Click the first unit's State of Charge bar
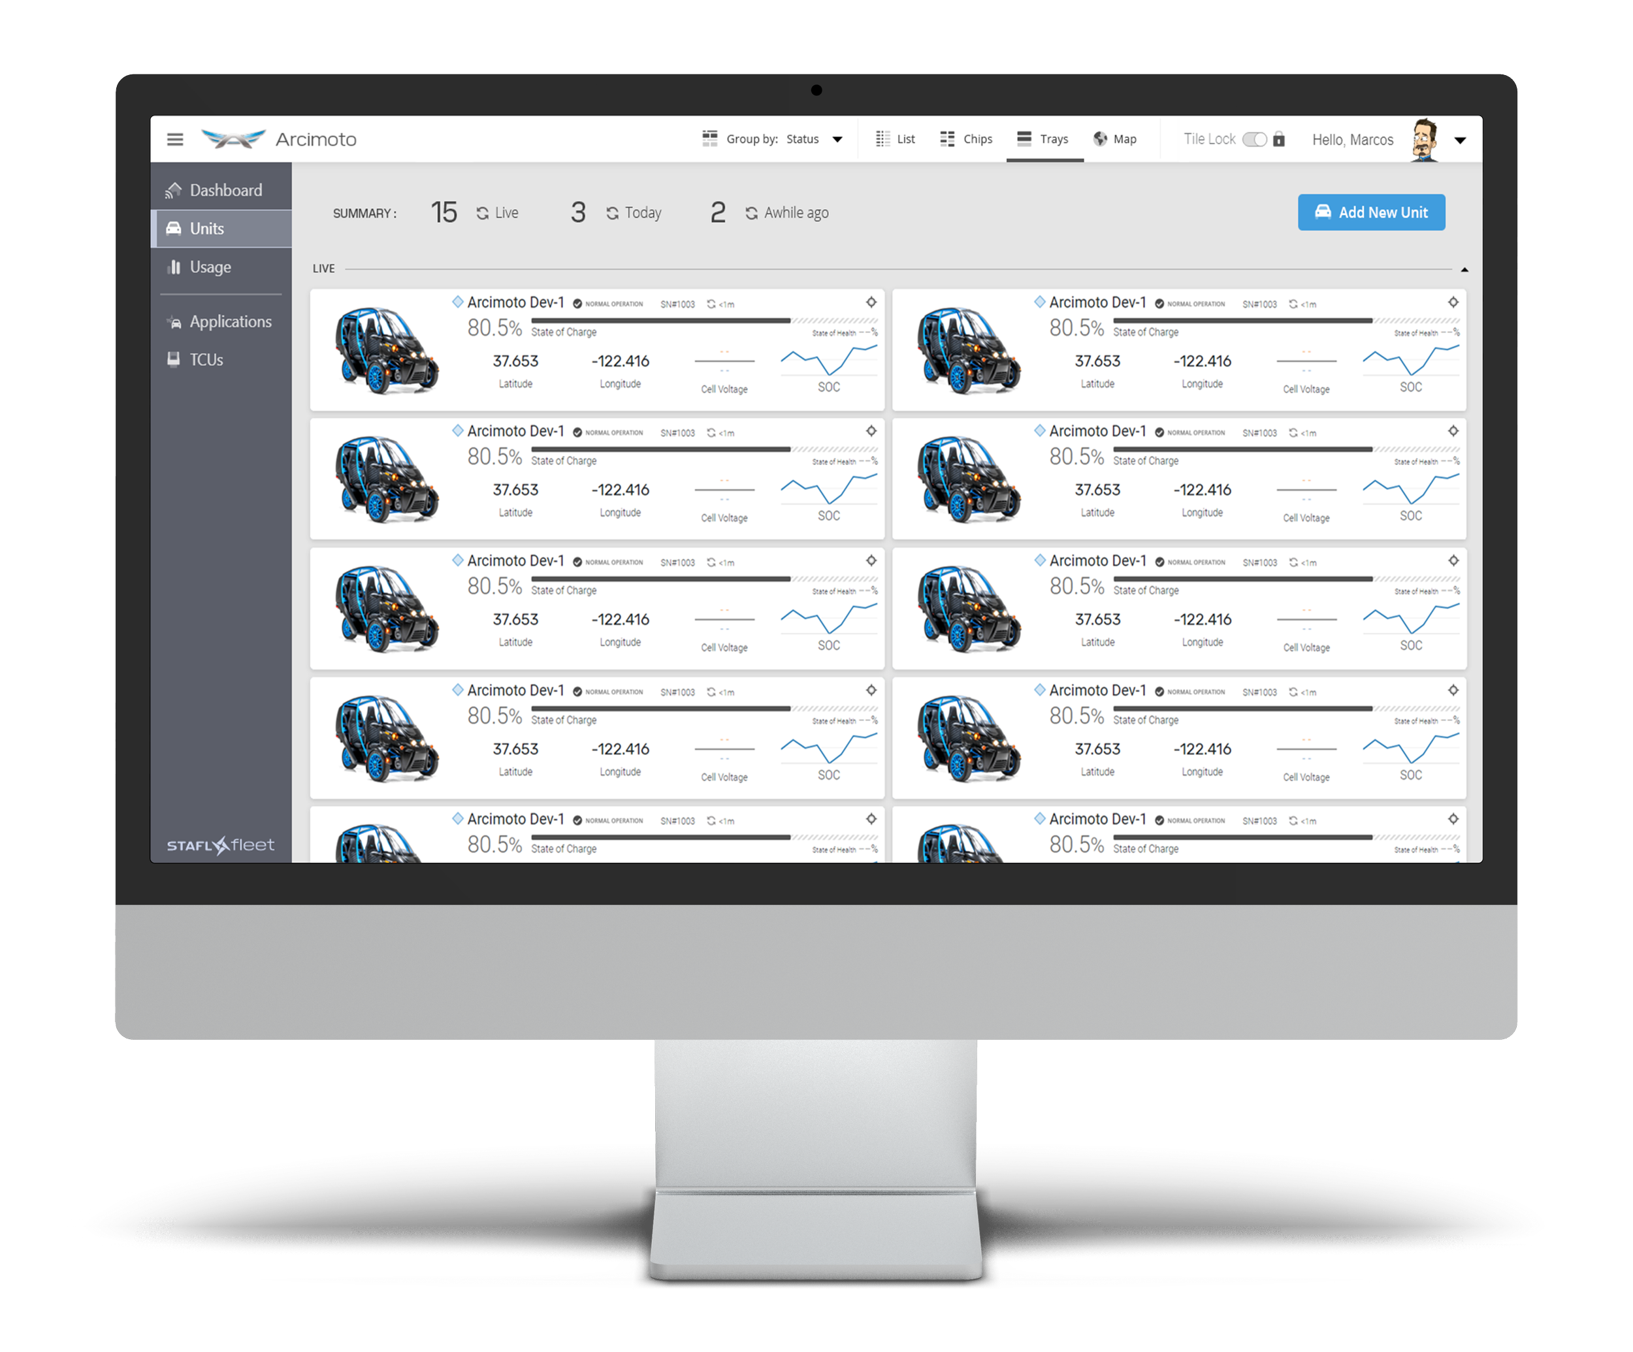This screenshot has height=1352, width=1633. click(x=661, y=320)
